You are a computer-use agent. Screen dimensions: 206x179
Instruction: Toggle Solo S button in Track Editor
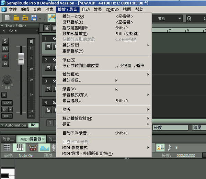tap(5, 41)
